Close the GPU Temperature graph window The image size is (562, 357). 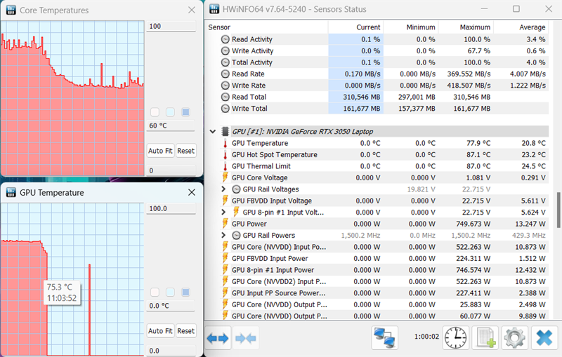pos(192,192)
